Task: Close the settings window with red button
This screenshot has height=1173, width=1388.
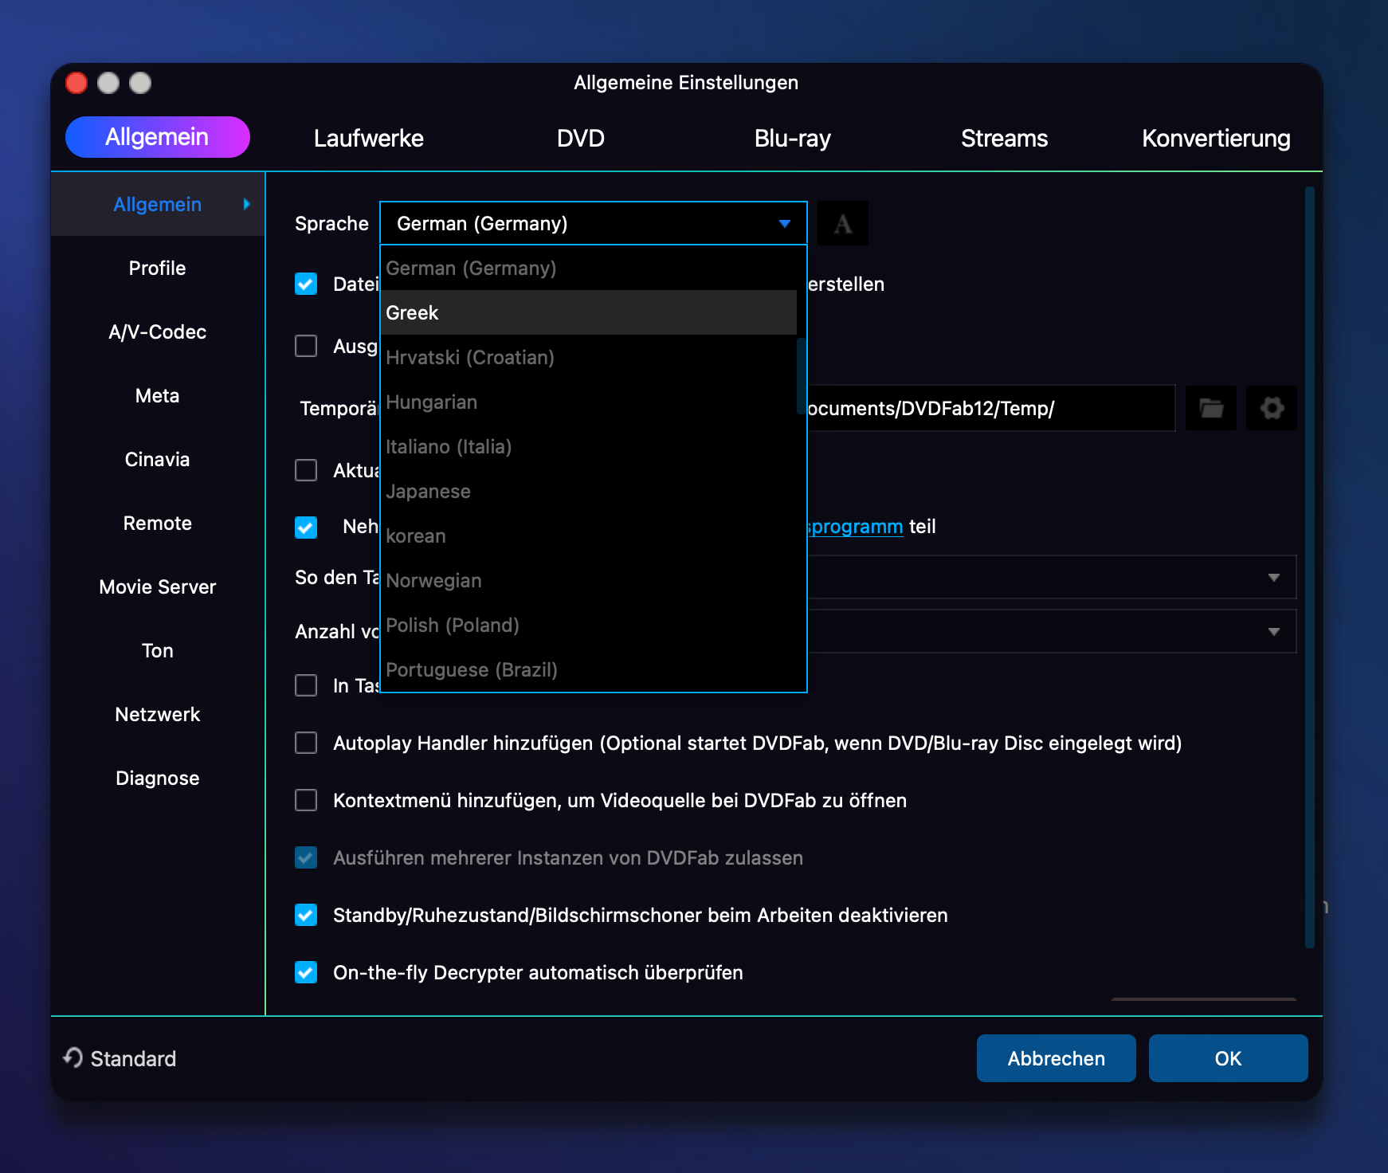Action: pos(76,83)
